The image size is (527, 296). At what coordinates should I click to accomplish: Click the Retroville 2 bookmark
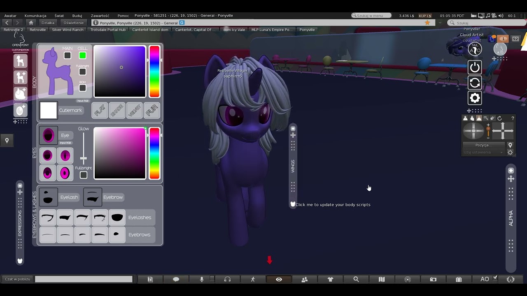tap(14, 30)
